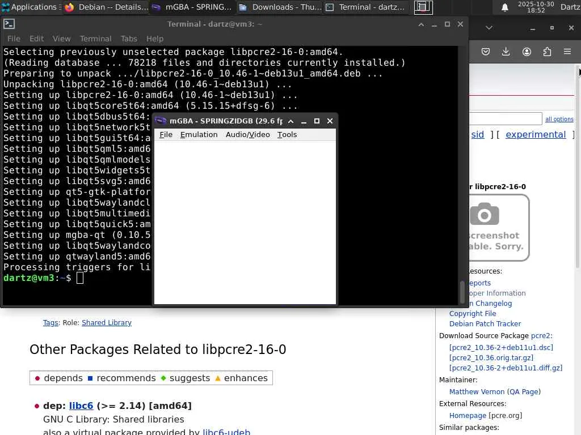
Task: Open the Terminal View menu
Action: click(x=61, y=39)
